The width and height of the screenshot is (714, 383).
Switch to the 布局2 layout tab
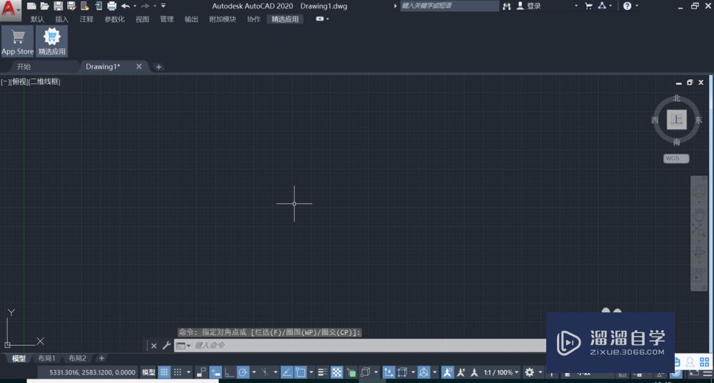[77, 359]
